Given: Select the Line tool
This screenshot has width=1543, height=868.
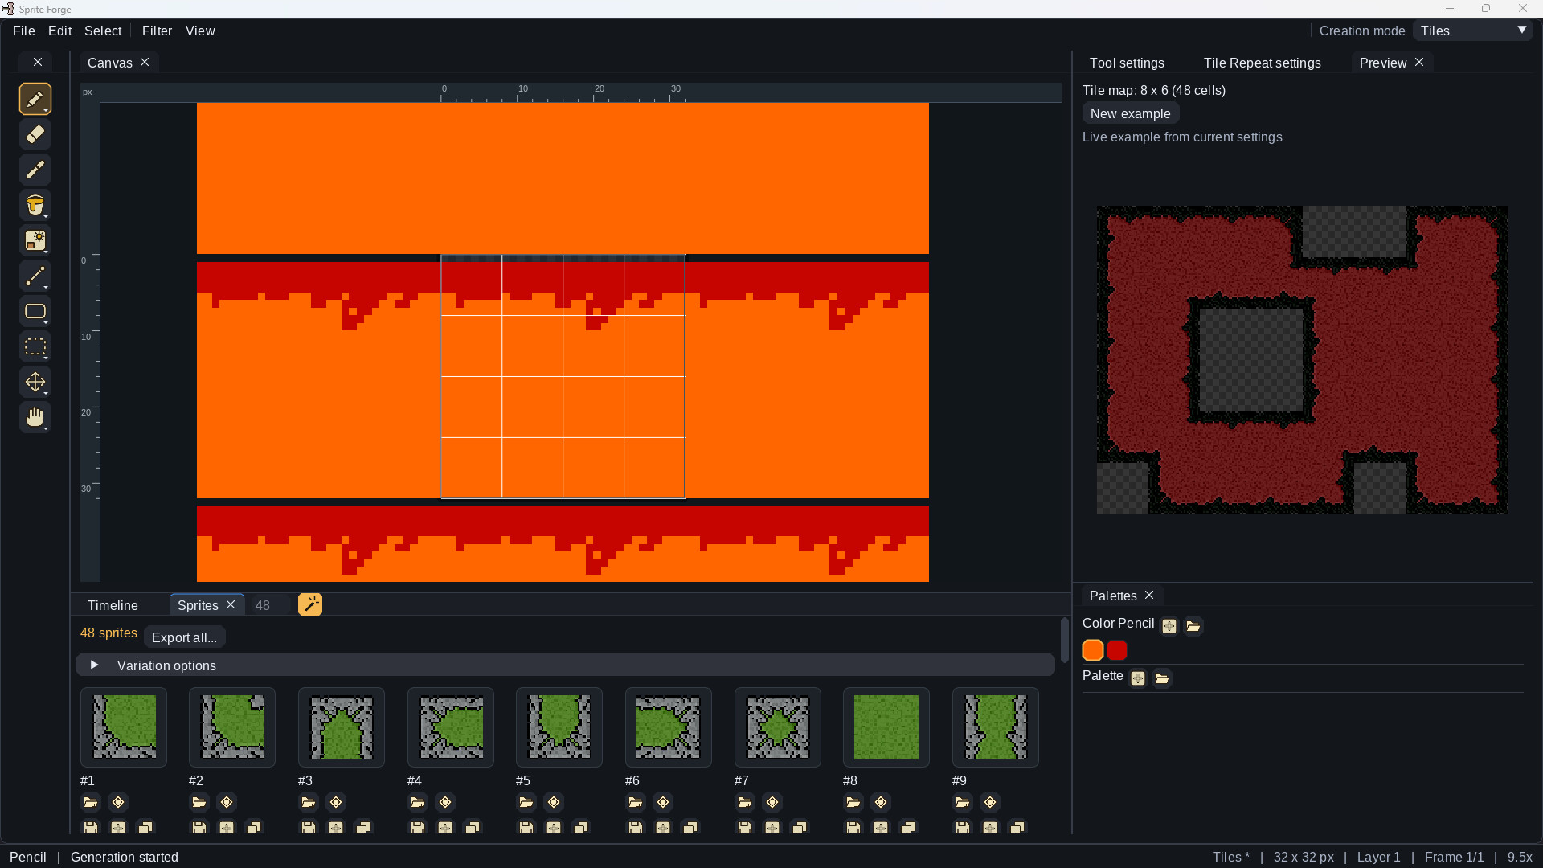Looking at the screenshot, I should 35,276.
